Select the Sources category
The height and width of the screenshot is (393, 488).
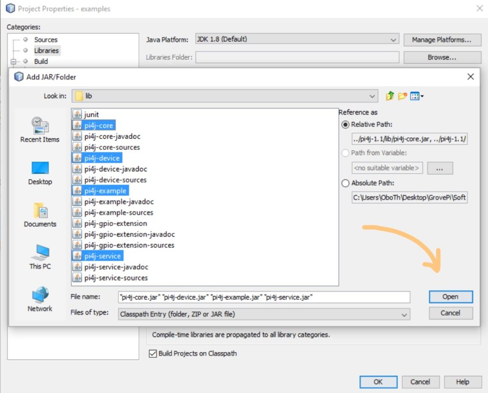tap(46, 40)
